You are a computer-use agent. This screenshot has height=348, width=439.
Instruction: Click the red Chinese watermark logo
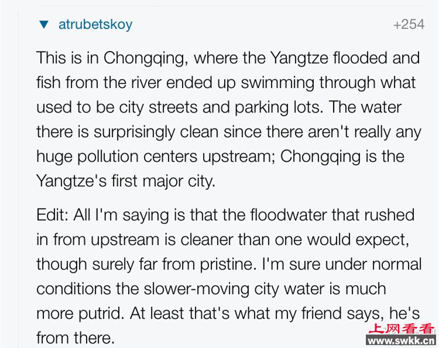pyautogui.click(x=402, y=329)
